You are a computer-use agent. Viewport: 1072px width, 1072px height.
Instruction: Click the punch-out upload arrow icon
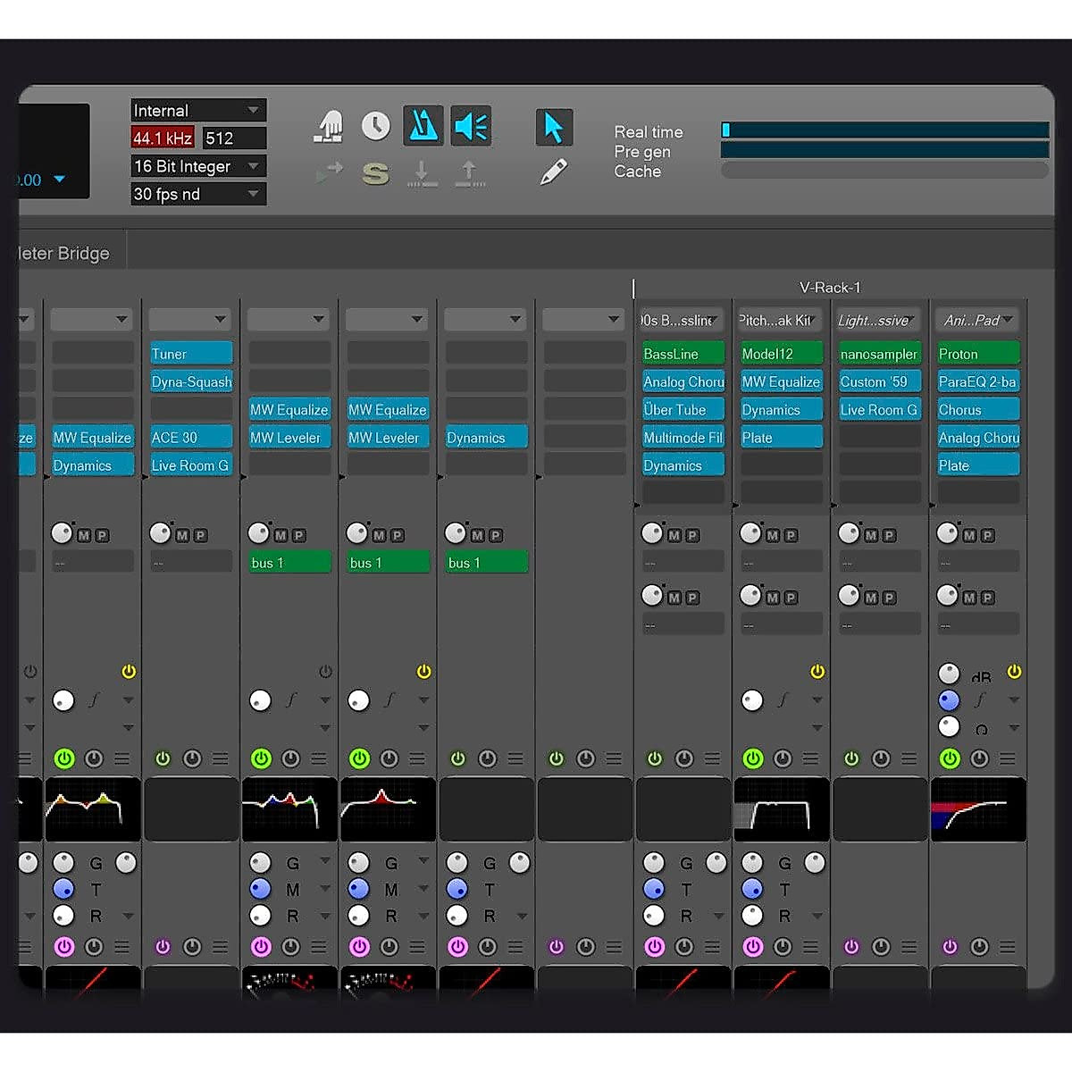pos(469,173)
